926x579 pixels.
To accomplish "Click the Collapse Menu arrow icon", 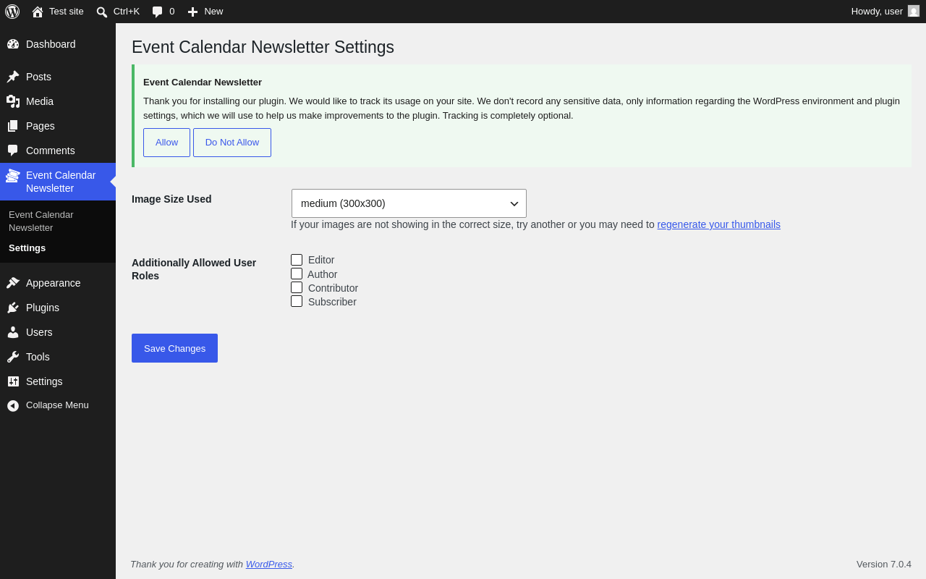I will [13, 405].
